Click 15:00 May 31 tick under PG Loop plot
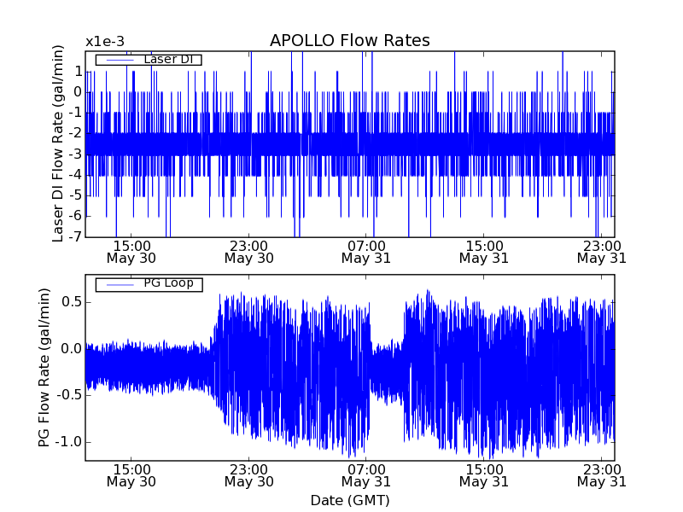Screen dimensions: 683x512 click(484, 475)
